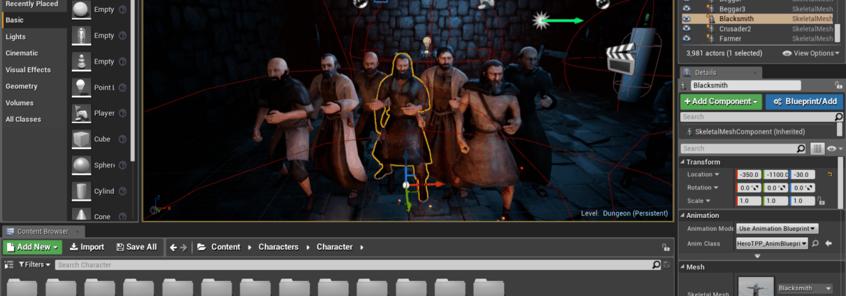
Task: Open the Anim Class dropdown
Action: point(772,244)
